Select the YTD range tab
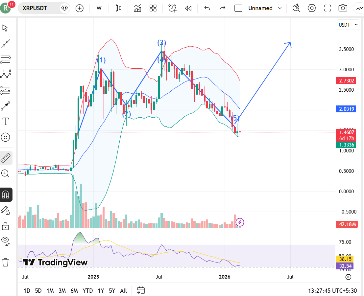Viewport: 364px width, 296px height. point(87,291)
